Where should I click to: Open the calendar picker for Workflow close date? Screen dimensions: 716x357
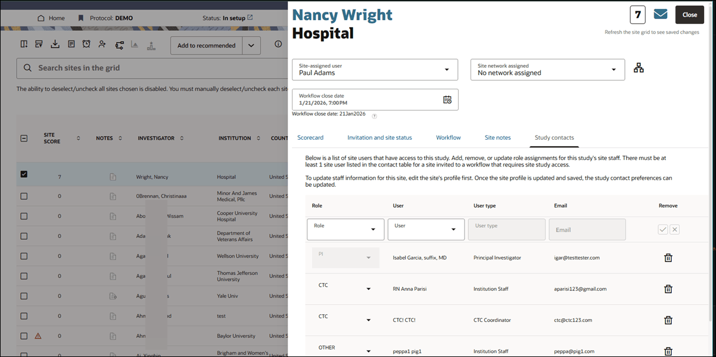pyautogui.click(x=447, y=99)
